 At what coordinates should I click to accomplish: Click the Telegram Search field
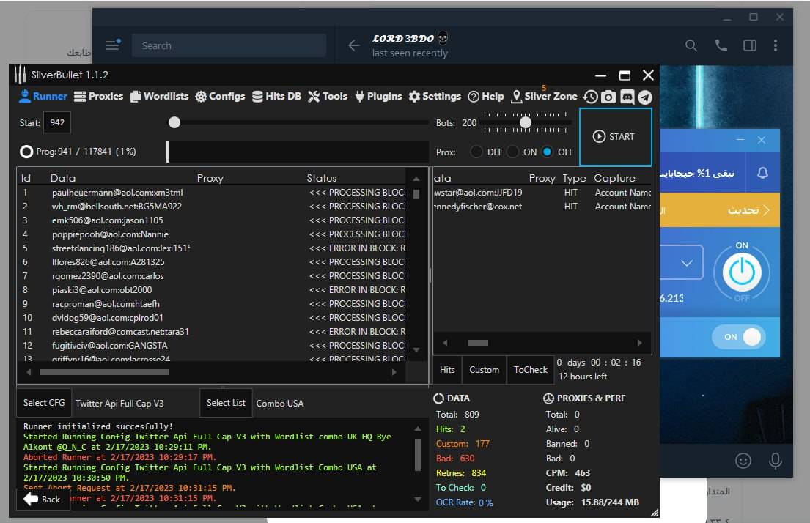pyautogui.click(x=229, y=45)
